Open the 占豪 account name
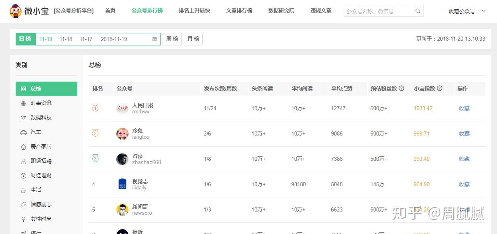 coord(138,156)
